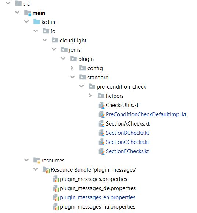Viewport: 197px width, 213px height.
Task: Click the main module folder icon
Action: point(28,13)
